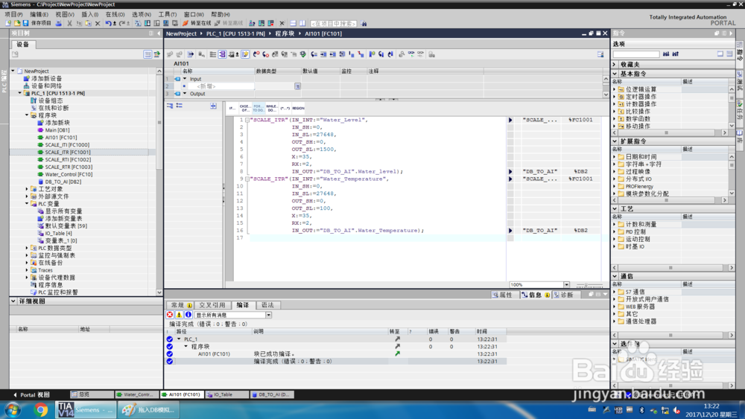Click 保存项目 save project button

(37, 23)
